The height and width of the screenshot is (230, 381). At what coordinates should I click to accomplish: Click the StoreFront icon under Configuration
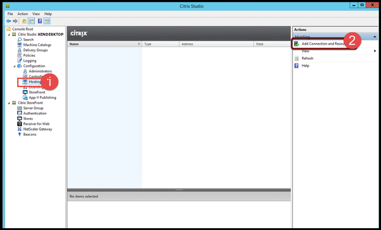point(25,92)
